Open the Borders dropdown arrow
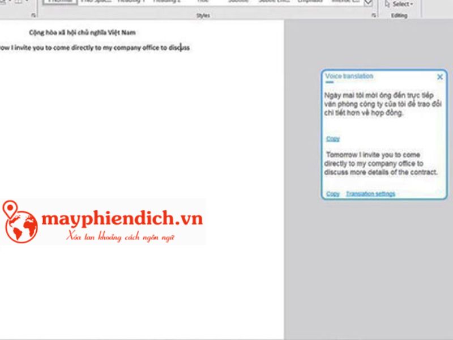Image resolution: width=453 pixels, height=340 pixels. [x=27, y=2]
